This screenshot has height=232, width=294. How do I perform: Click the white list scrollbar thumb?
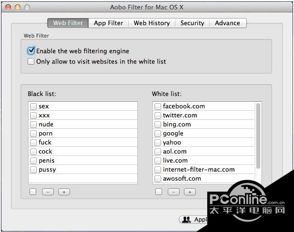258,135
